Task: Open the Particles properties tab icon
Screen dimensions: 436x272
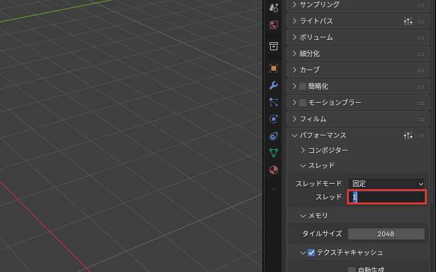Action: (x=274, y=102)
